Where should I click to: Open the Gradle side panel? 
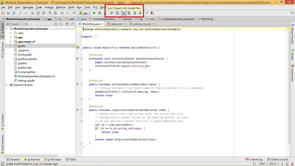293,55
